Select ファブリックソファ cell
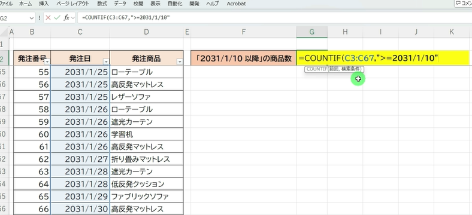 coord(147,196)
